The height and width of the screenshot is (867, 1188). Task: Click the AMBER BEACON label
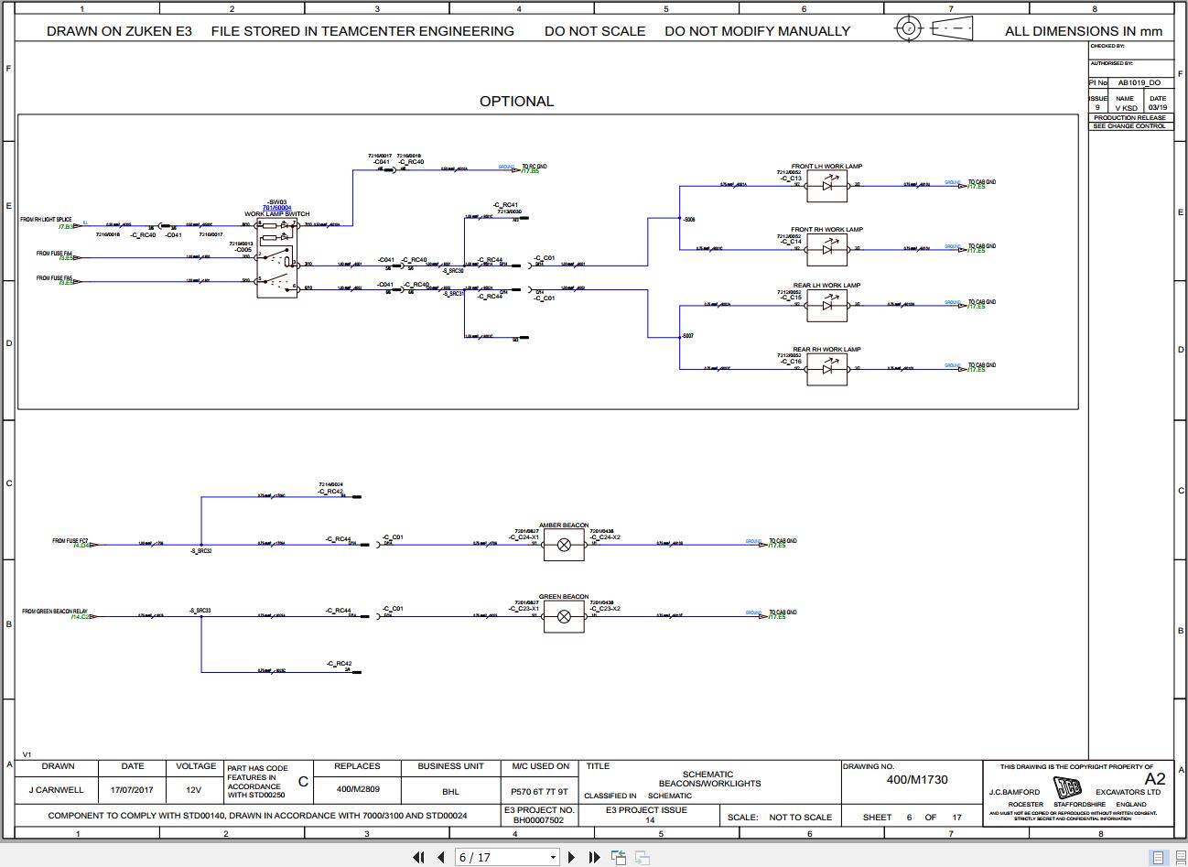[x=564, y=526]
